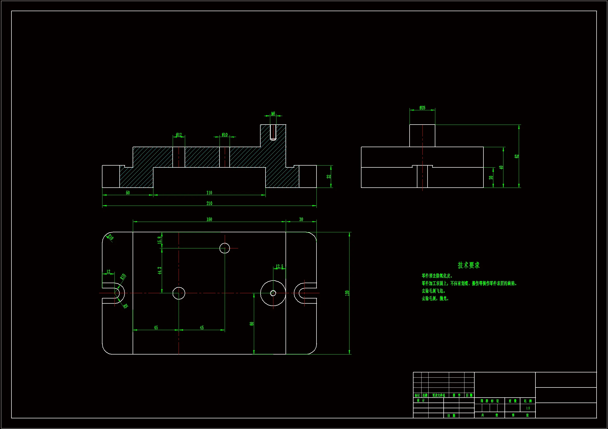Click the R10 corner radius label
Screen dimensions: 608x429
[110, 237]
